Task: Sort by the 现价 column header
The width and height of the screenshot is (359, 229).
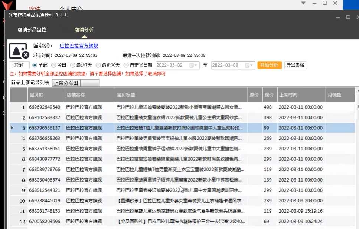Action: pyautogui.click(x=270, y=94)
